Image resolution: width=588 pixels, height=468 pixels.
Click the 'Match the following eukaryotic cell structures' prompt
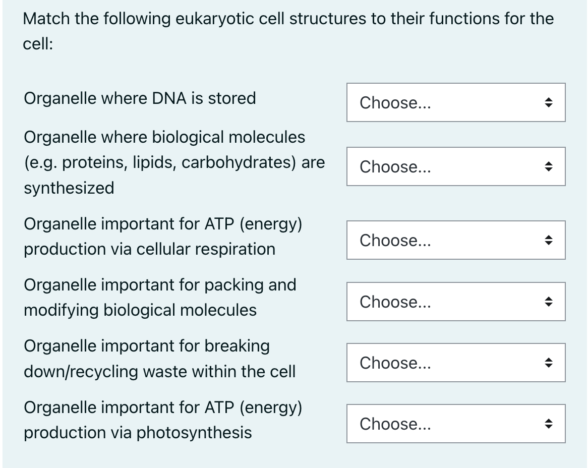(288, 31)
